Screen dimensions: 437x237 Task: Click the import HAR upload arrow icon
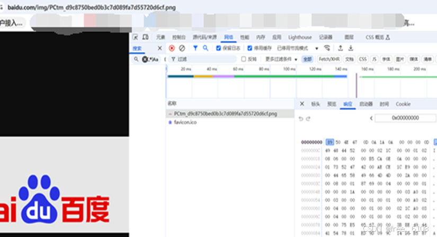pyautogui.click(x=340, y=48)
